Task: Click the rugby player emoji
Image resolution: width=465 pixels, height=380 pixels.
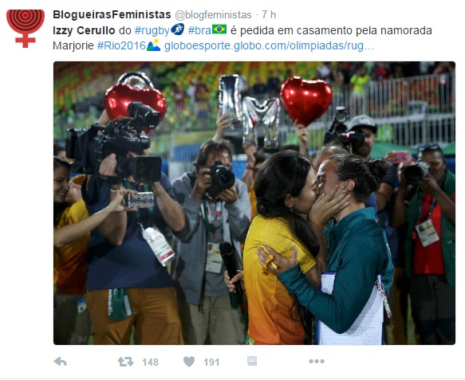Action: pyautogui.click(x=178, y=29)
